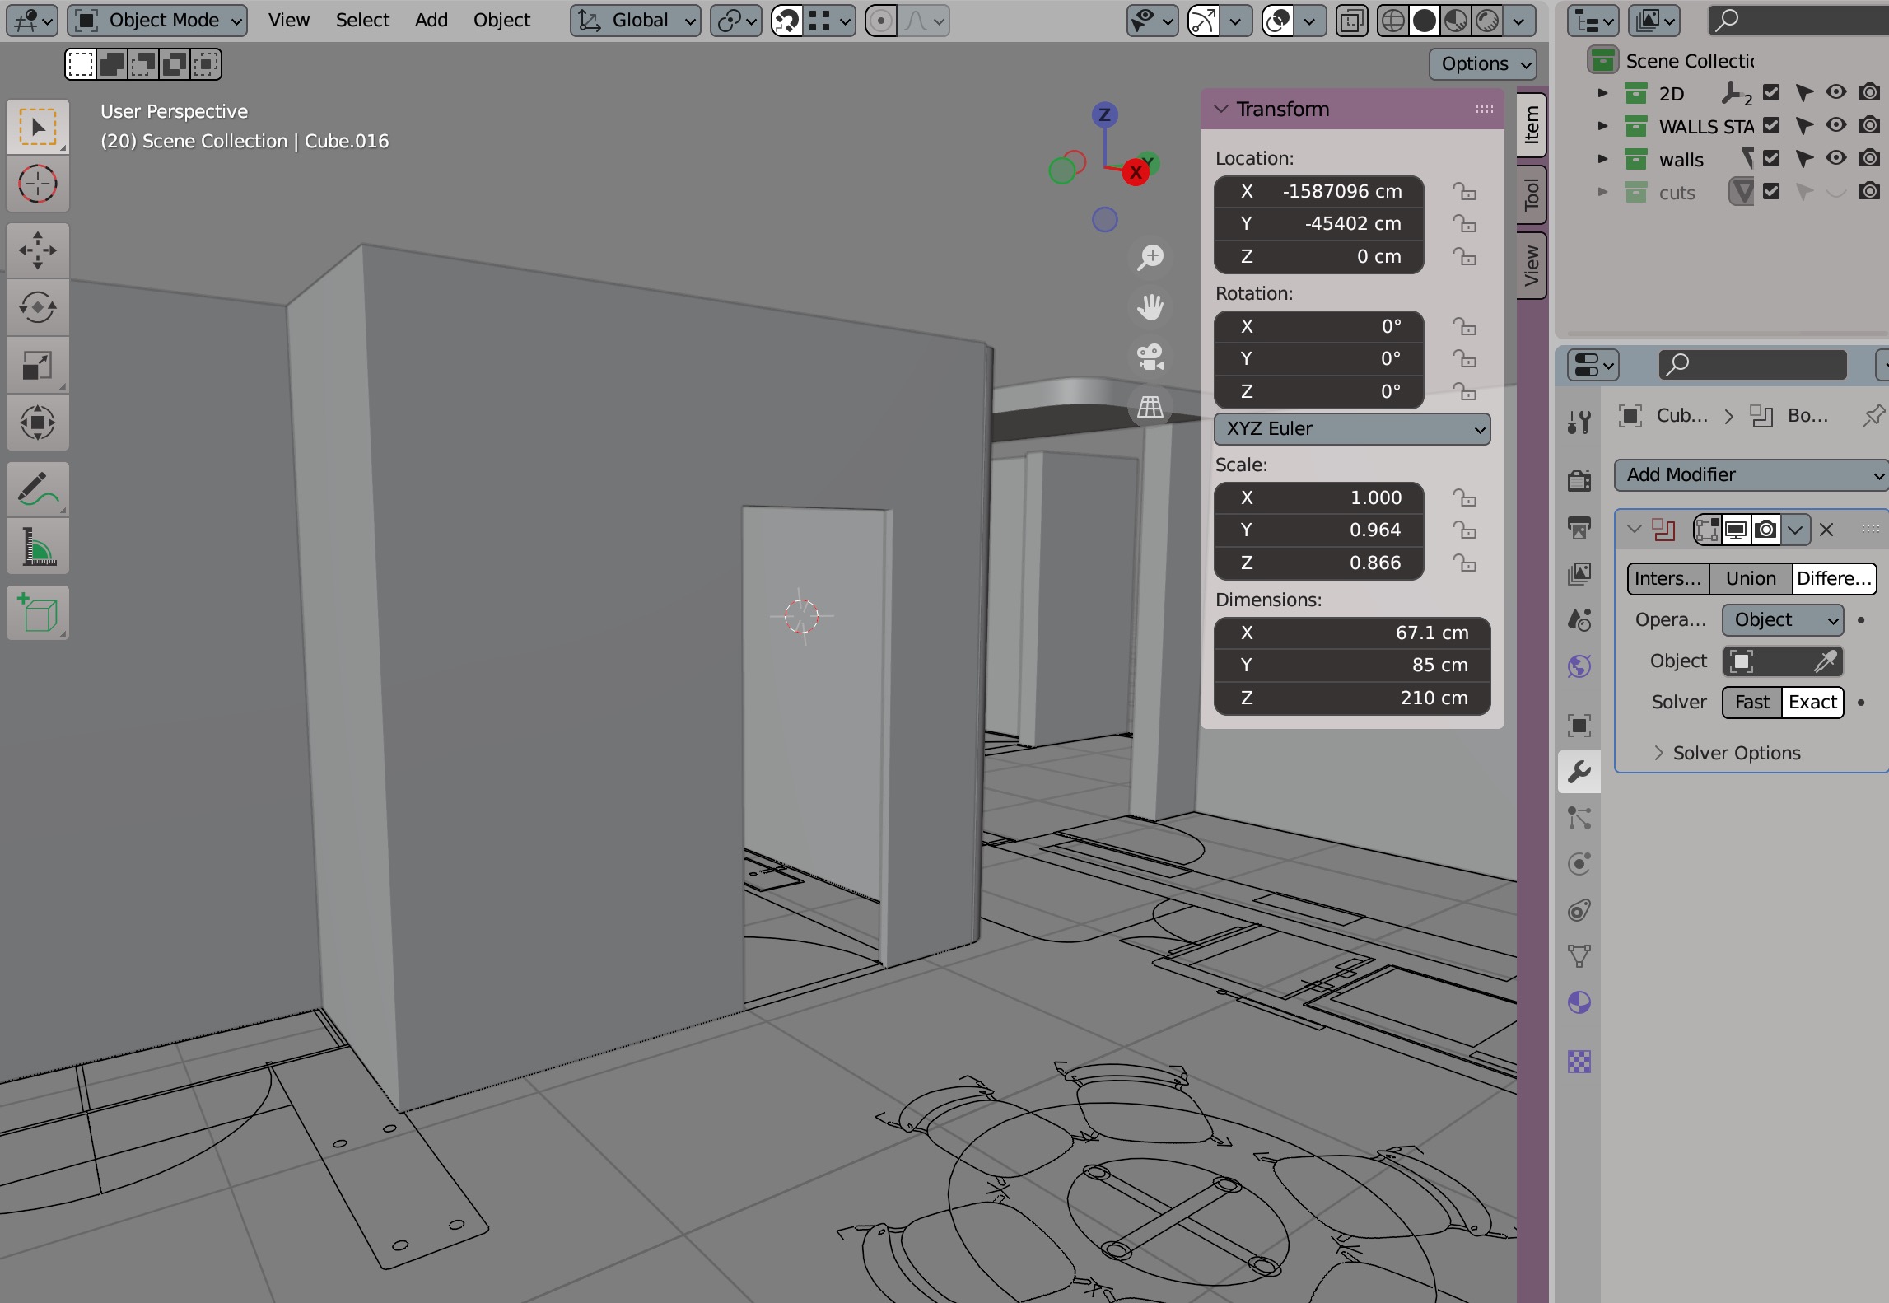Image resolution: width=1889 pixels, height=1303 pixels.
Task: Set boolean solver to Fast
Action: tap(1751, 703)
